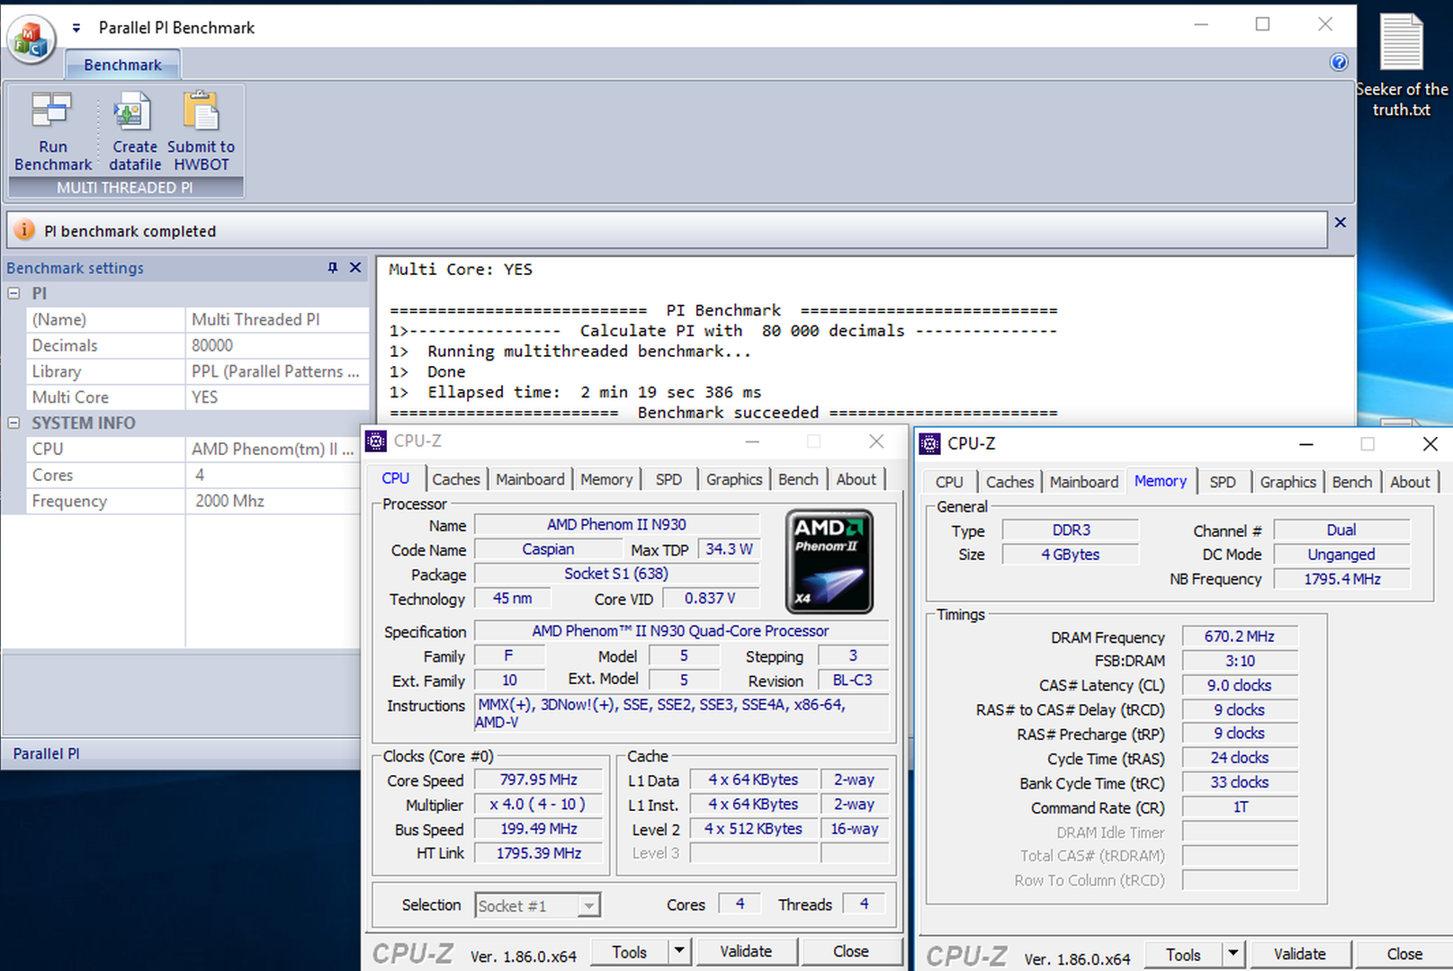This screenshot has height=971, width=1453.
Task: Switch to Mainboard tab in left CPU-Z
Action: click(x=530, y=479)
